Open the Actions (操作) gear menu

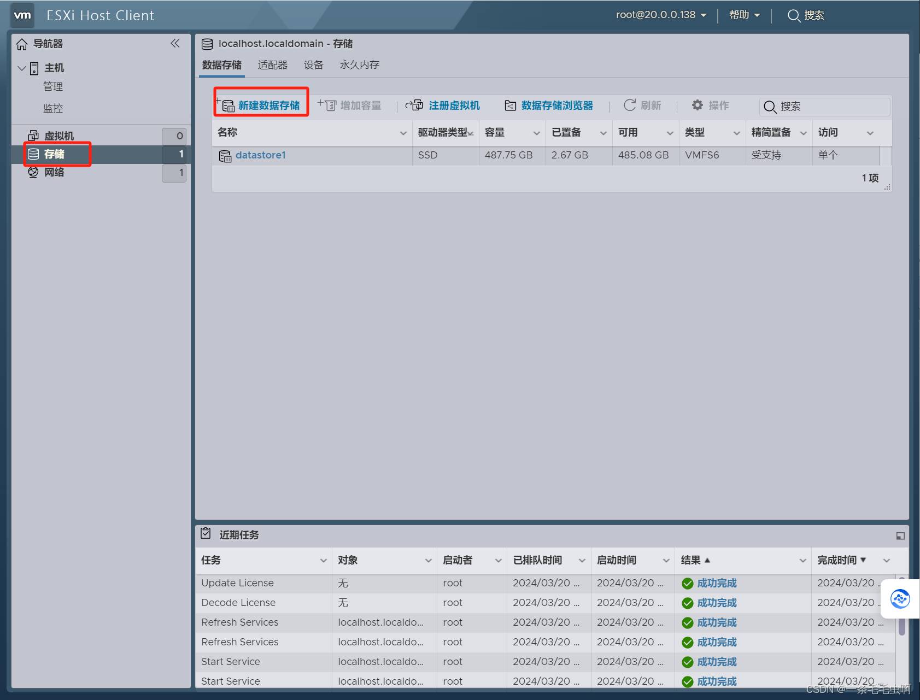coord(698,105)
